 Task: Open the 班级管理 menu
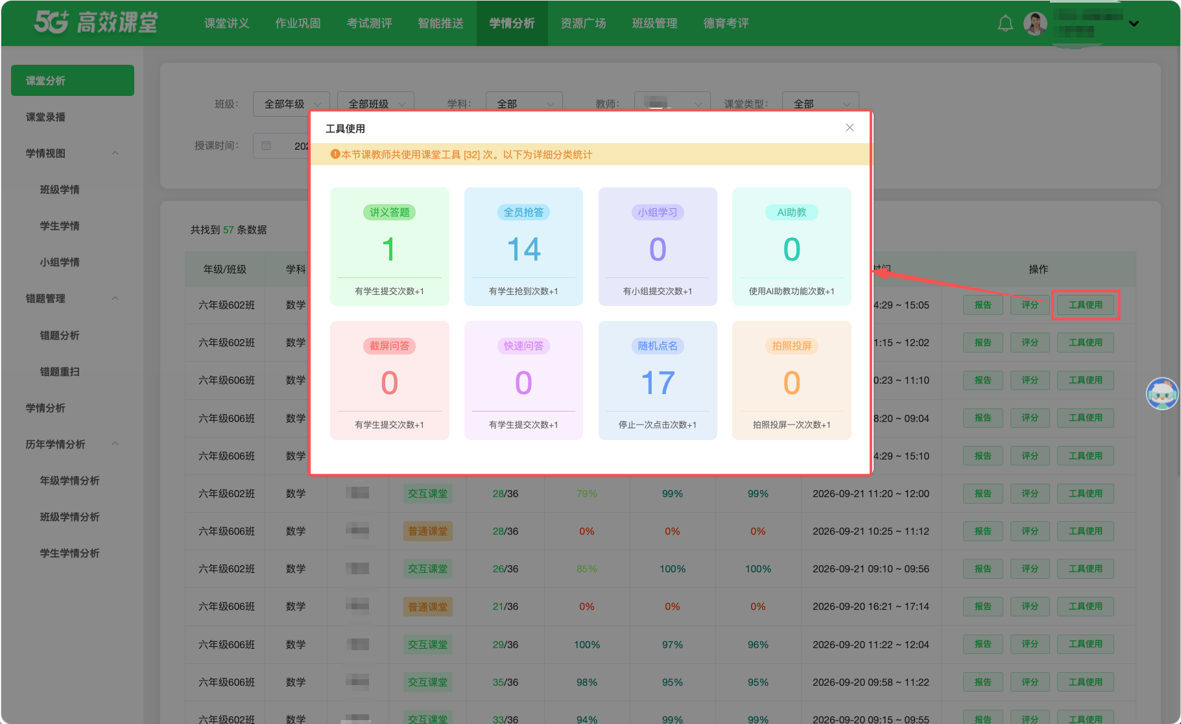click(x=654, y=23)
